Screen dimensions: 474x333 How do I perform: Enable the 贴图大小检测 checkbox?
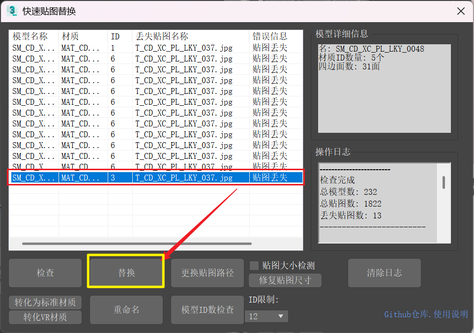254,266
